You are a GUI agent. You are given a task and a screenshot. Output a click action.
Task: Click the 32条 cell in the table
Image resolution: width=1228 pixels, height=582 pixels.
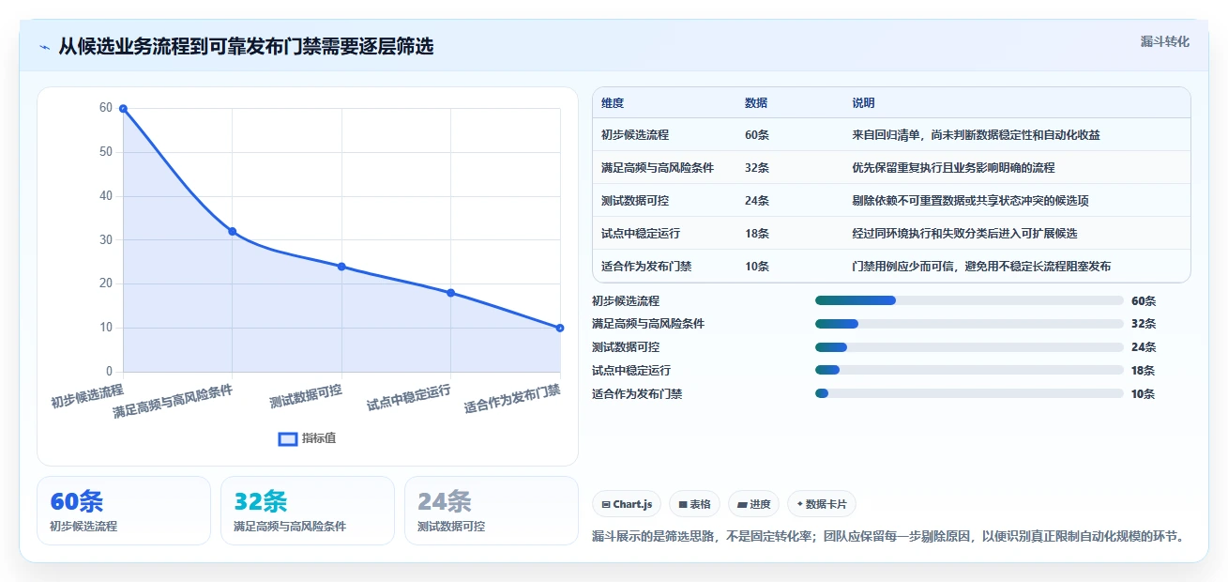(757, 168)
